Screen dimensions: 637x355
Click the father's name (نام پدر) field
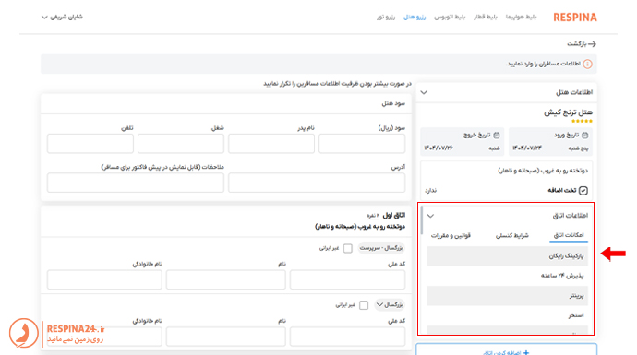[271, 144]
